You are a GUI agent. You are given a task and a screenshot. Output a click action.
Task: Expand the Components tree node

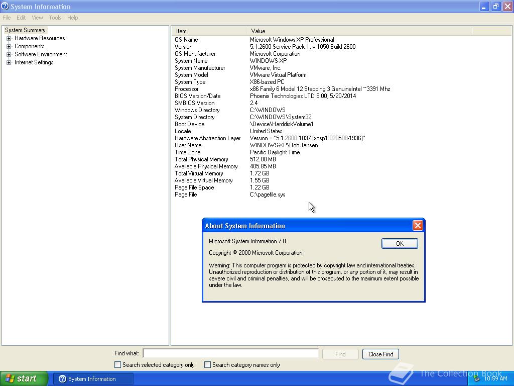click(x=9, y=46)
